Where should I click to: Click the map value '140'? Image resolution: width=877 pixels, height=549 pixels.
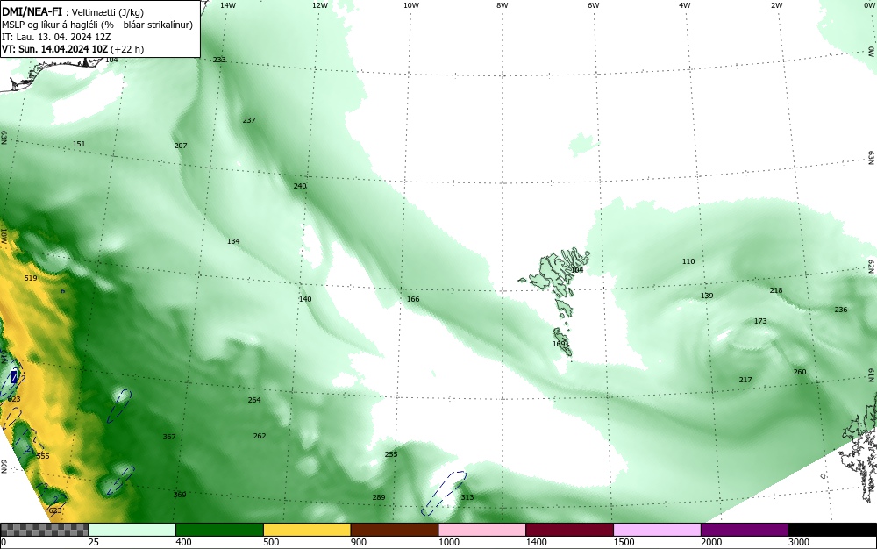point(305,299)
